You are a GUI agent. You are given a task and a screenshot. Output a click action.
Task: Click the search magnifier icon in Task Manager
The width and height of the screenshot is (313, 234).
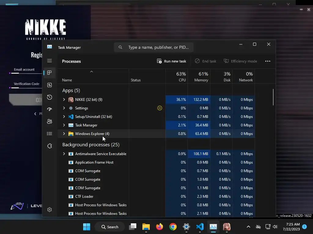(120, 47)
